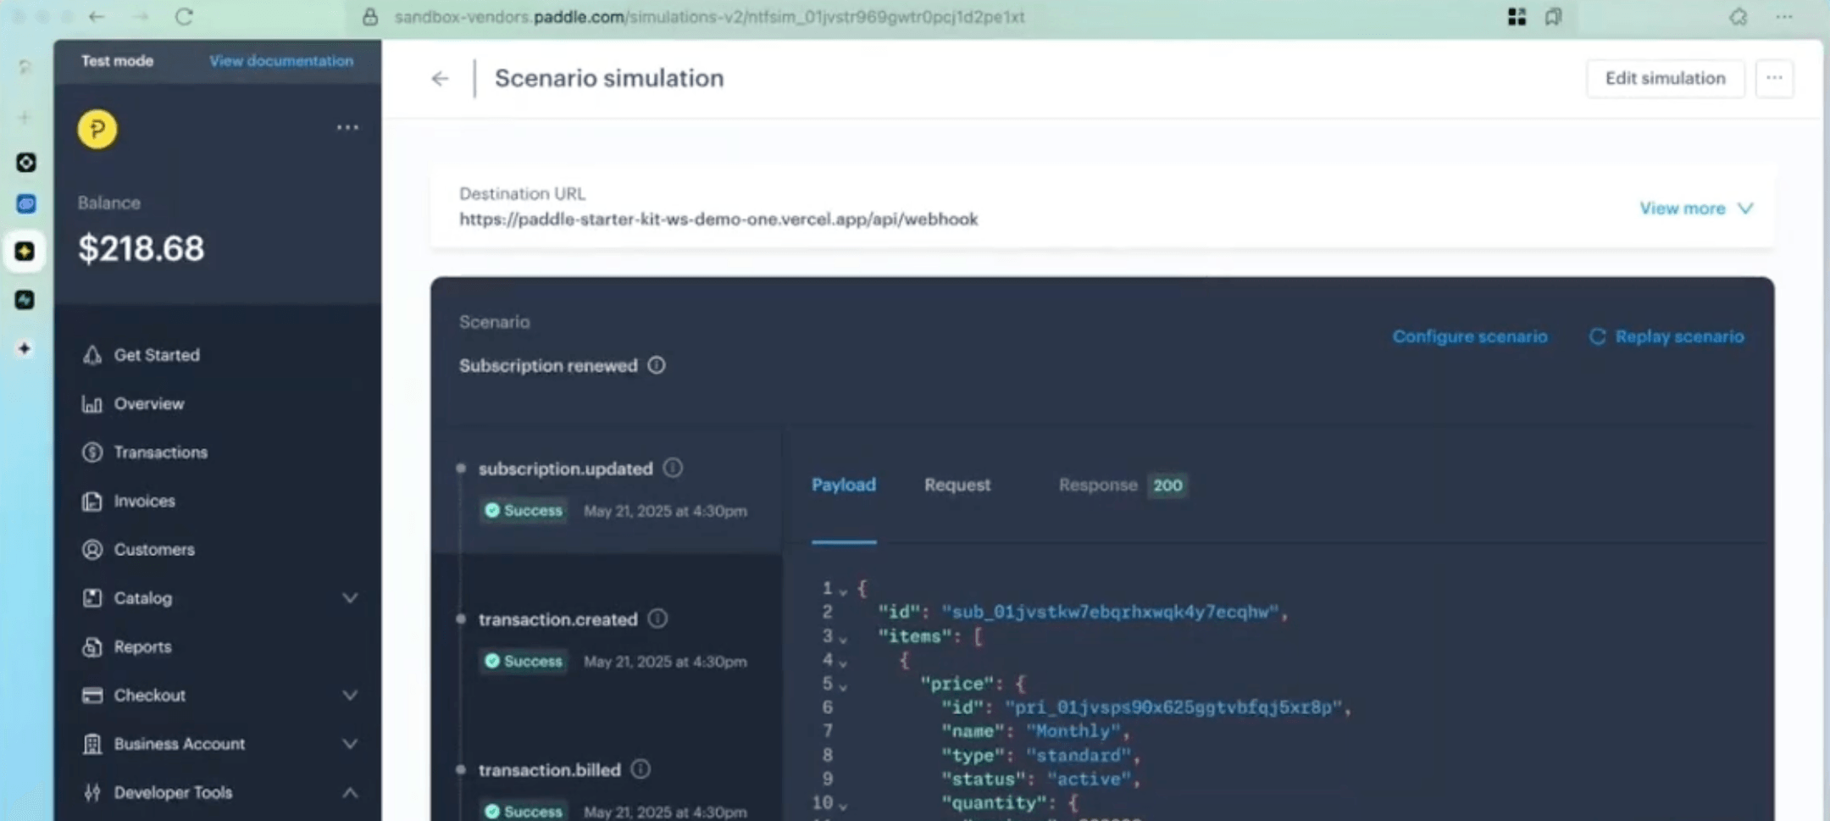Click the yellow Paddle workspace avatar

point(97,129)
